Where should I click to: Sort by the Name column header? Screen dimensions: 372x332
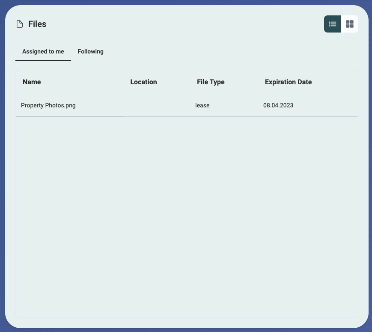pyautogui.click(x=32, y=82)
